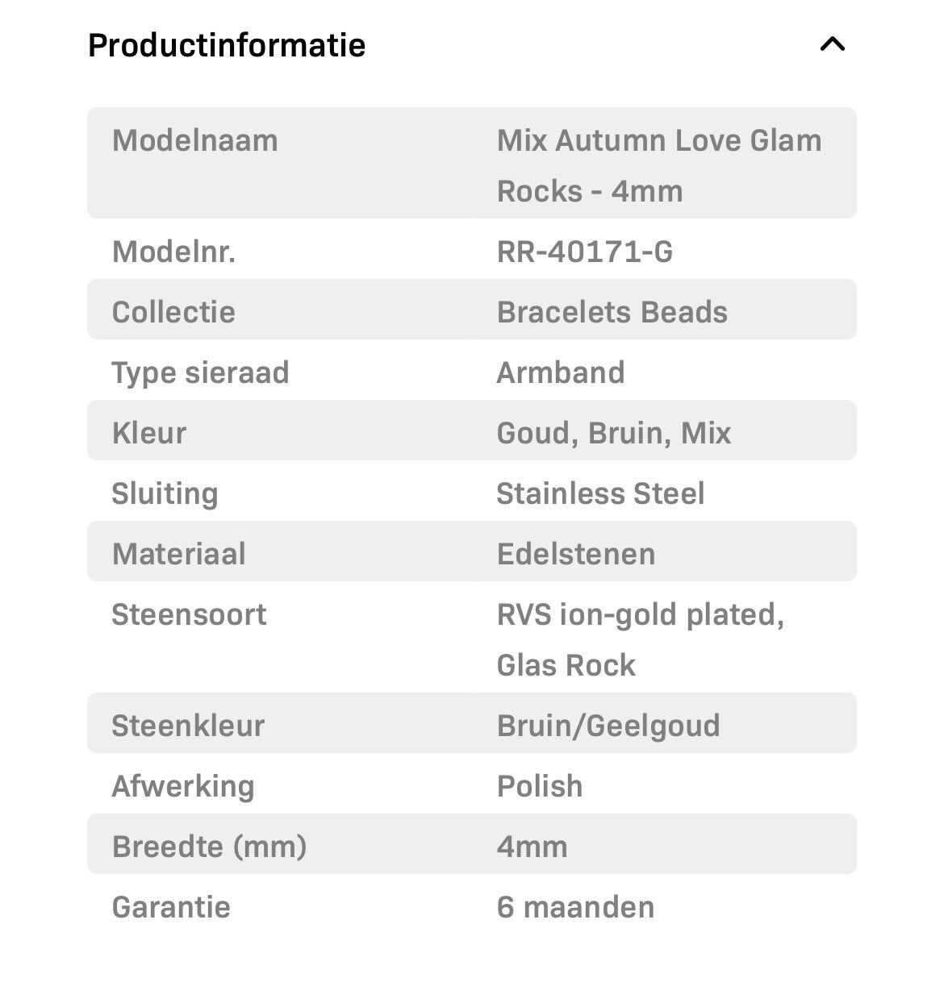The width and height of the screenshot is (944, 982).
Task: Select the Sluiting label
Action: point(165,493)
